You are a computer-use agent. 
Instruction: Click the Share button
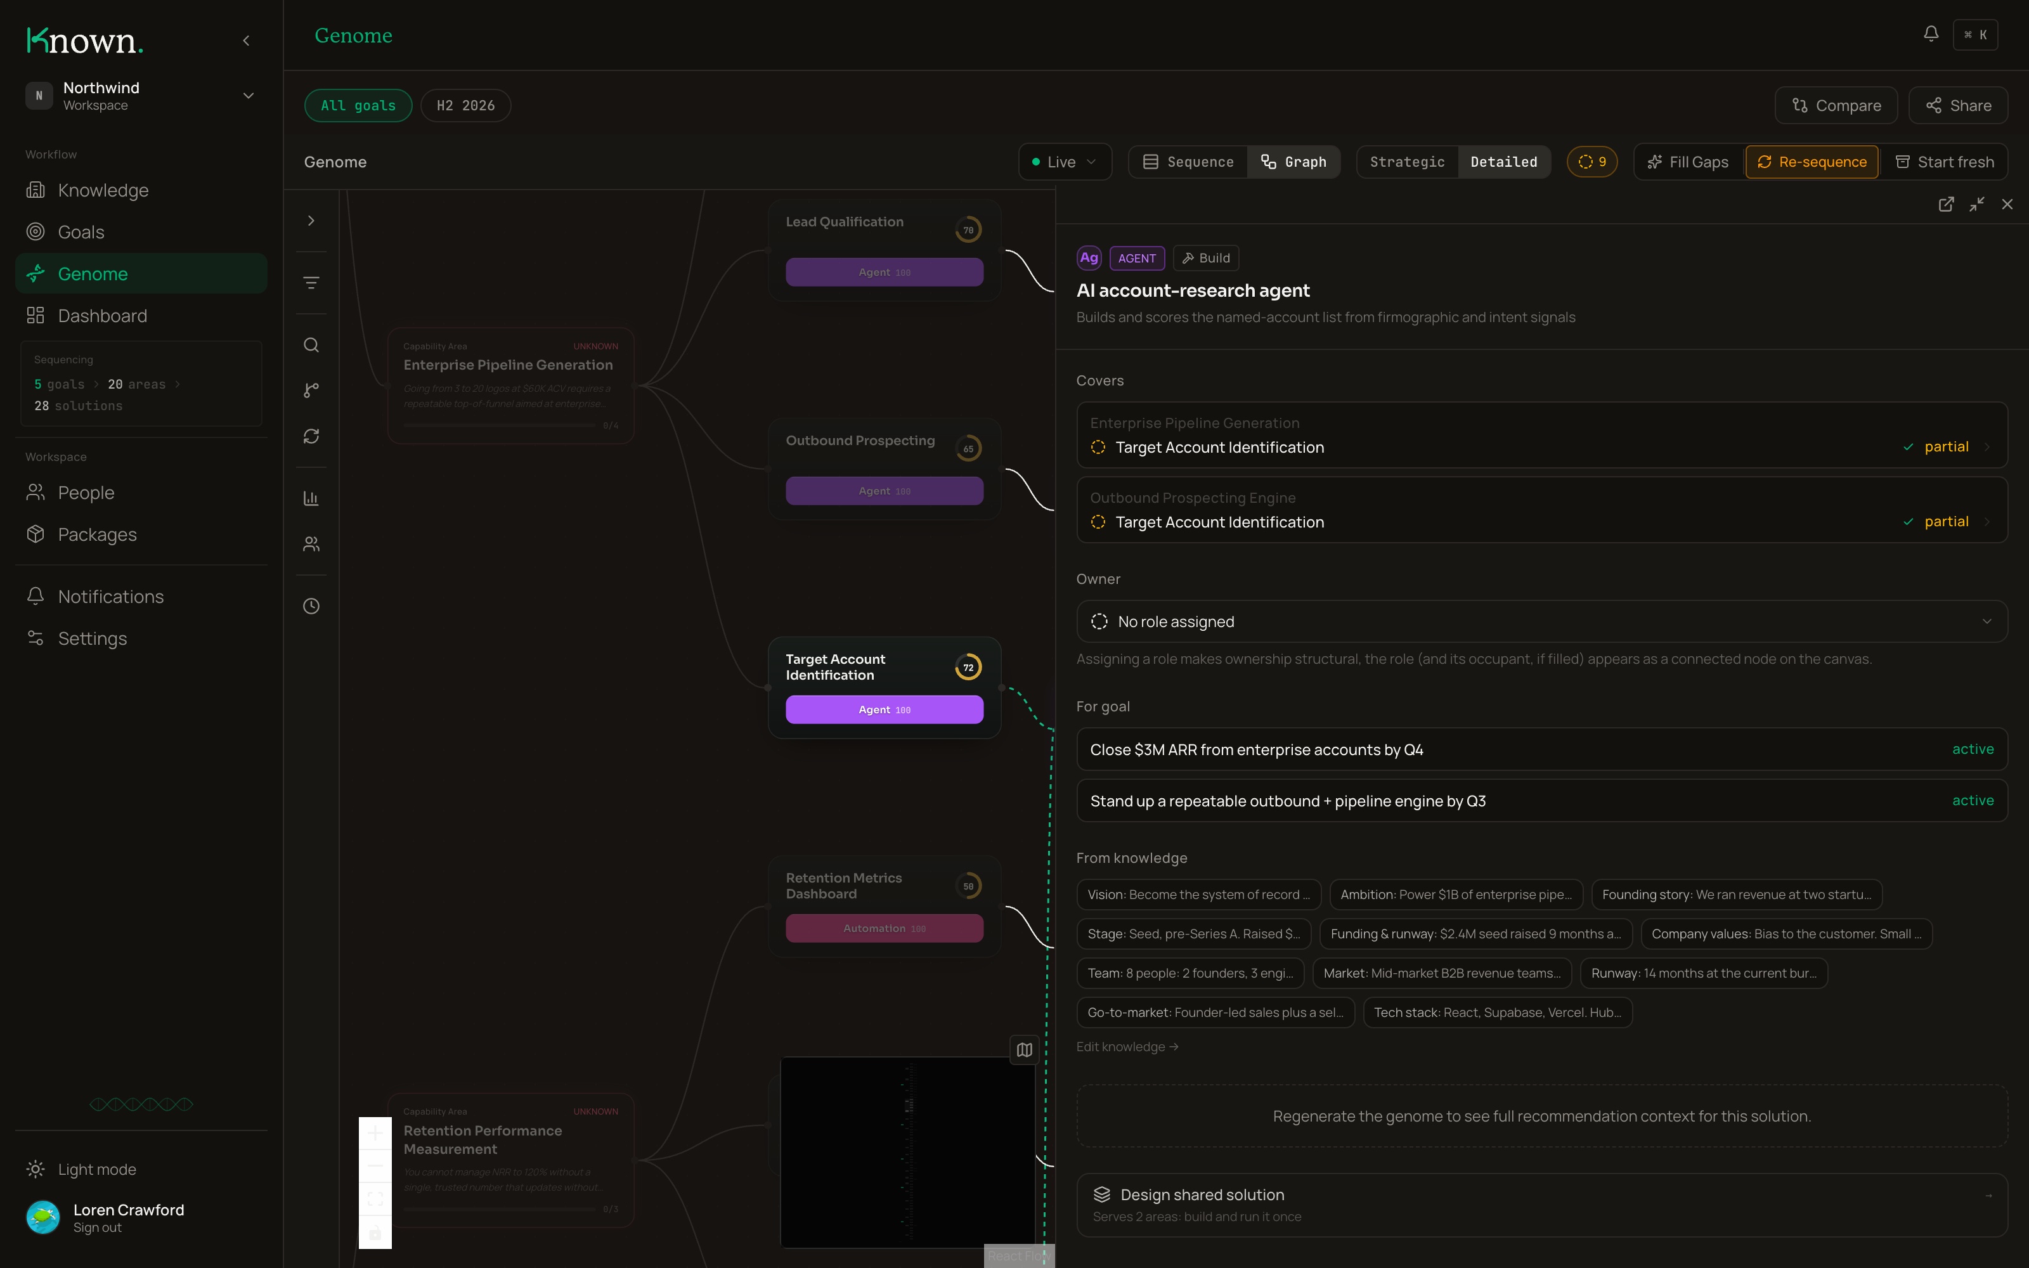pyautogui.click(x=1958, y=106)
